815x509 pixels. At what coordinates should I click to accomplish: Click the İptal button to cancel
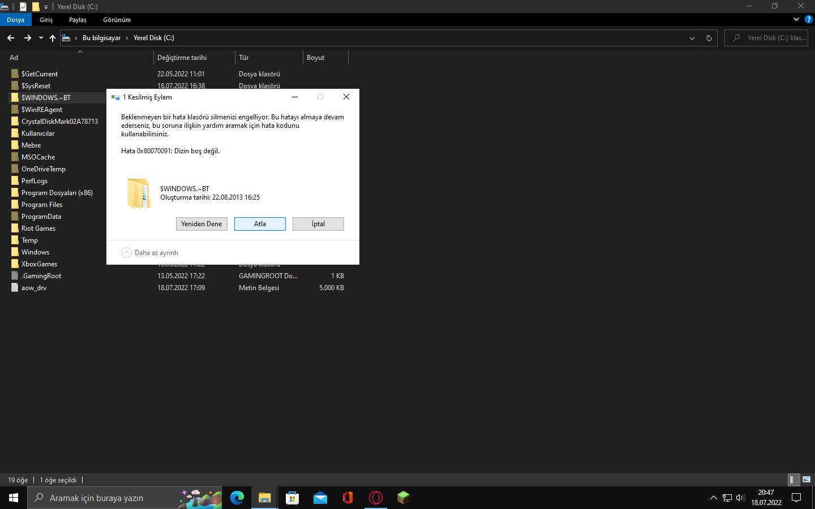[x=318, y=224]
